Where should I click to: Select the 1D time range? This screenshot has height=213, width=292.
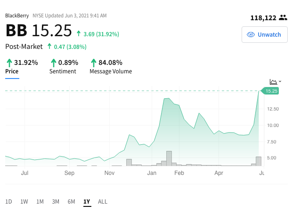pos(8,202)
